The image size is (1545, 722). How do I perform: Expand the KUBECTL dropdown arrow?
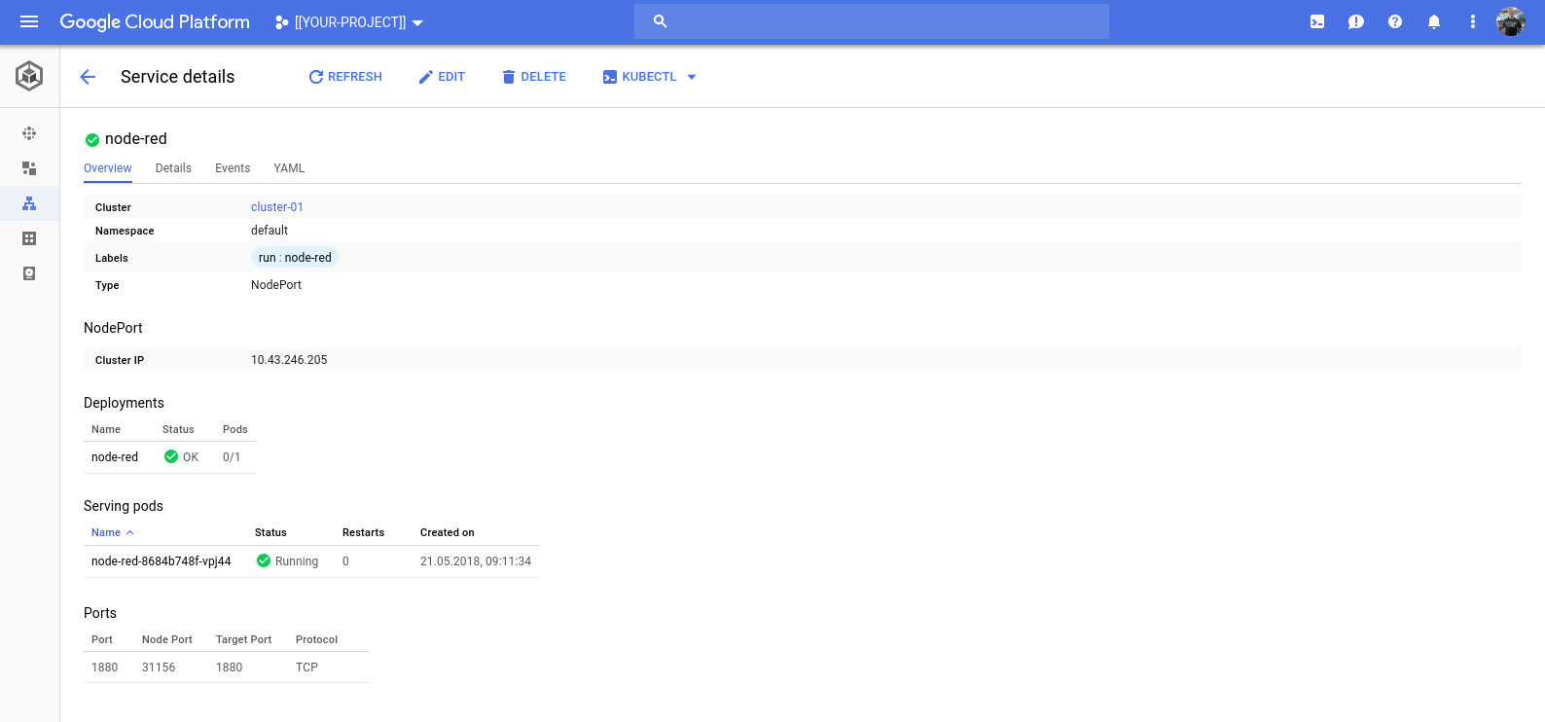(x=692, y=77)
